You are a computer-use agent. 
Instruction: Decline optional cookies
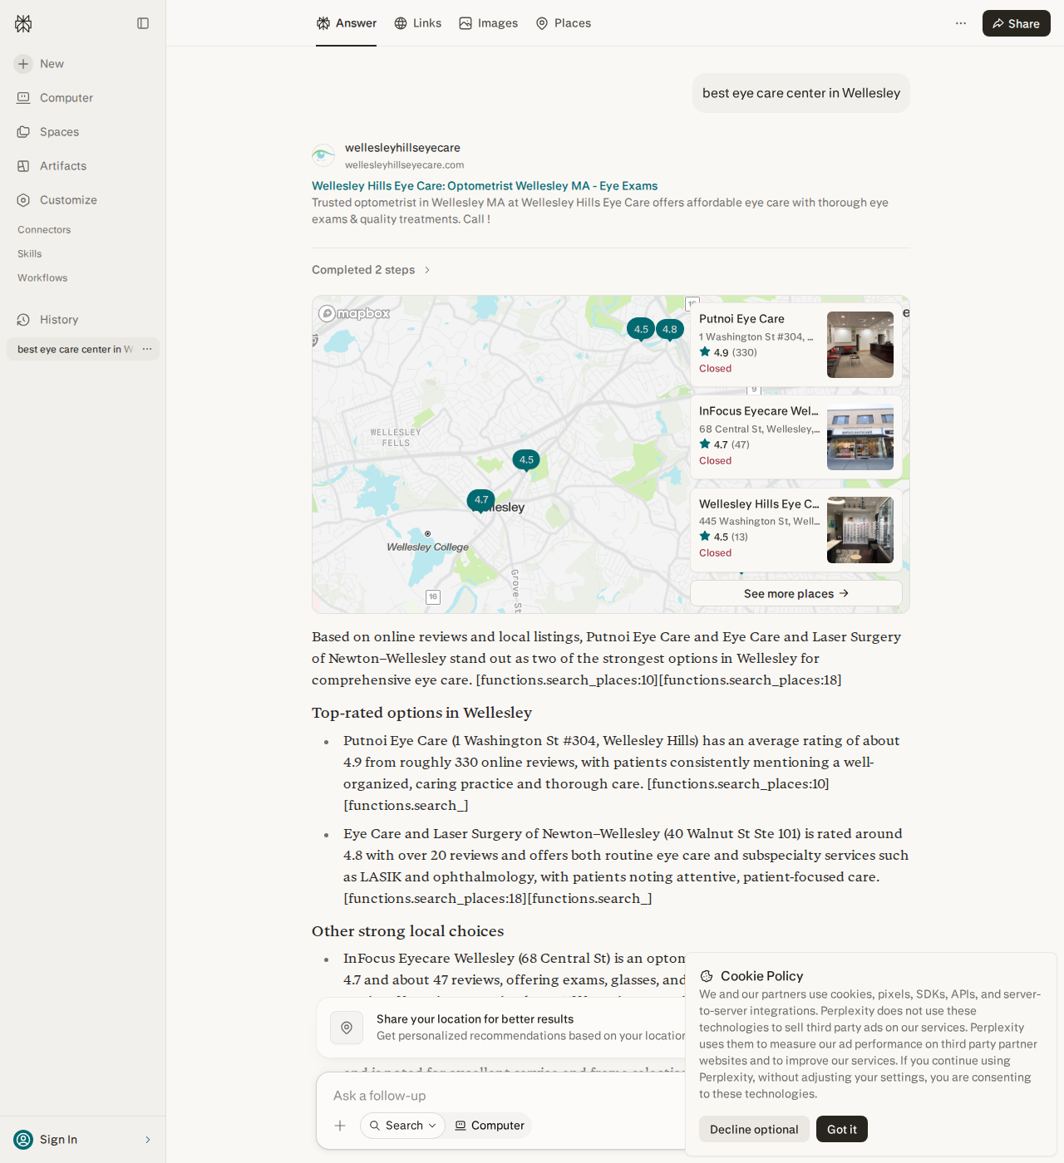click(x=754, y=1129)
